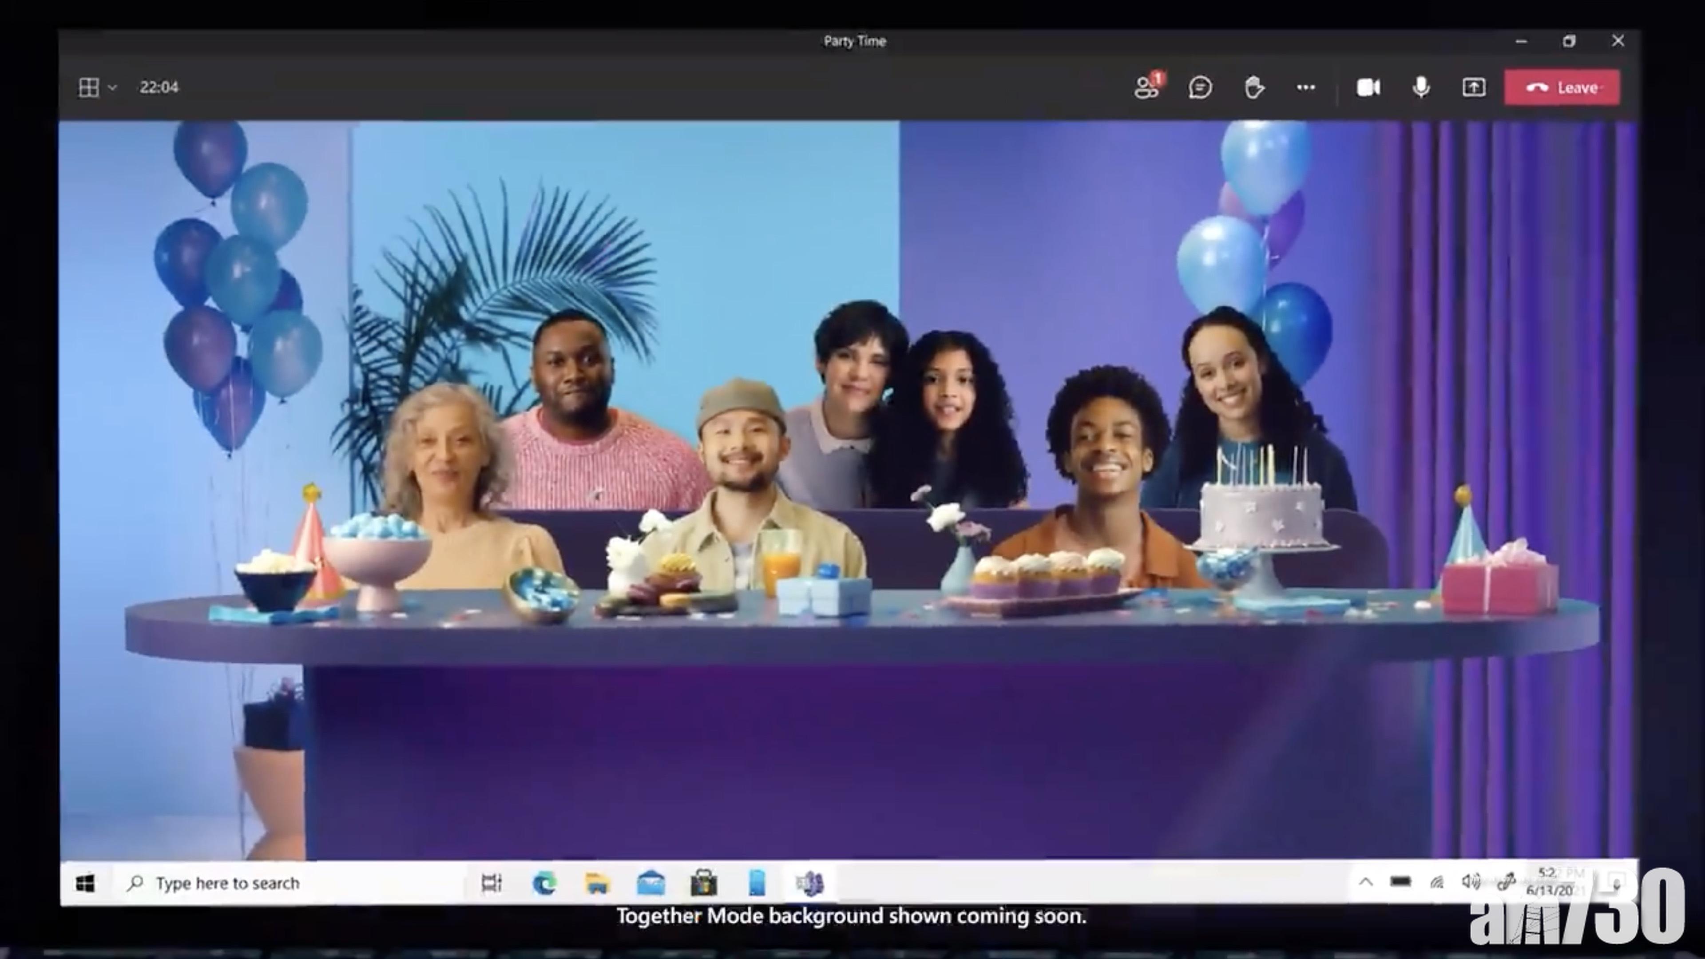This screenshot has width=1705, height=959.
Task: Open the layout grid view icon
Action: pos(89,87)
